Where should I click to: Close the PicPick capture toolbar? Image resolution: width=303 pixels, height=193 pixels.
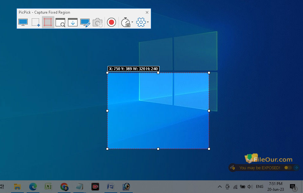pyautogui.click(x=147, y=12)
